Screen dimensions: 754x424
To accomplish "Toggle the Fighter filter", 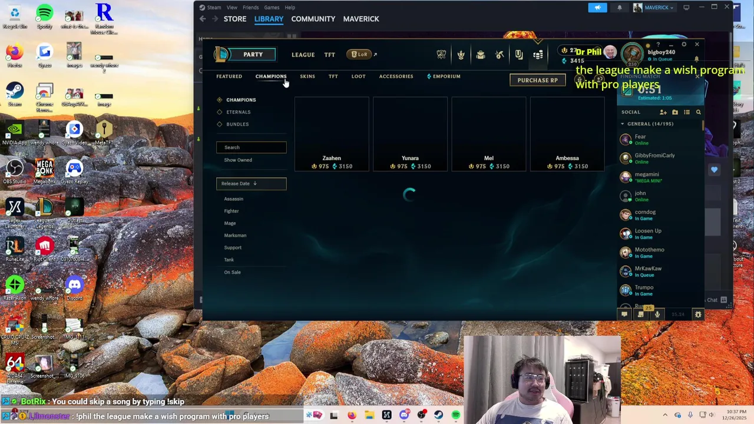I will click(231, 211).
